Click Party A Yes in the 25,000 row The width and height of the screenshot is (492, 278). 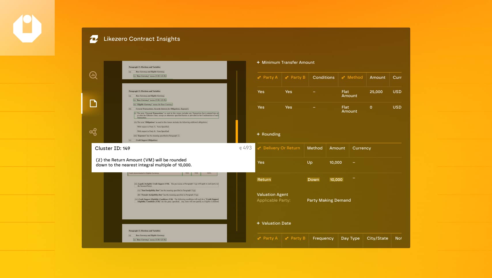point(261,92)
